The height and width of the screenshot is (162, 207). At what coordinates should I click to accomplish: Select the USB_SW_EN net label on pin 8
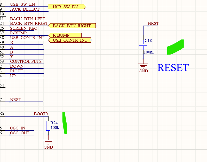[x=22, y=4]
